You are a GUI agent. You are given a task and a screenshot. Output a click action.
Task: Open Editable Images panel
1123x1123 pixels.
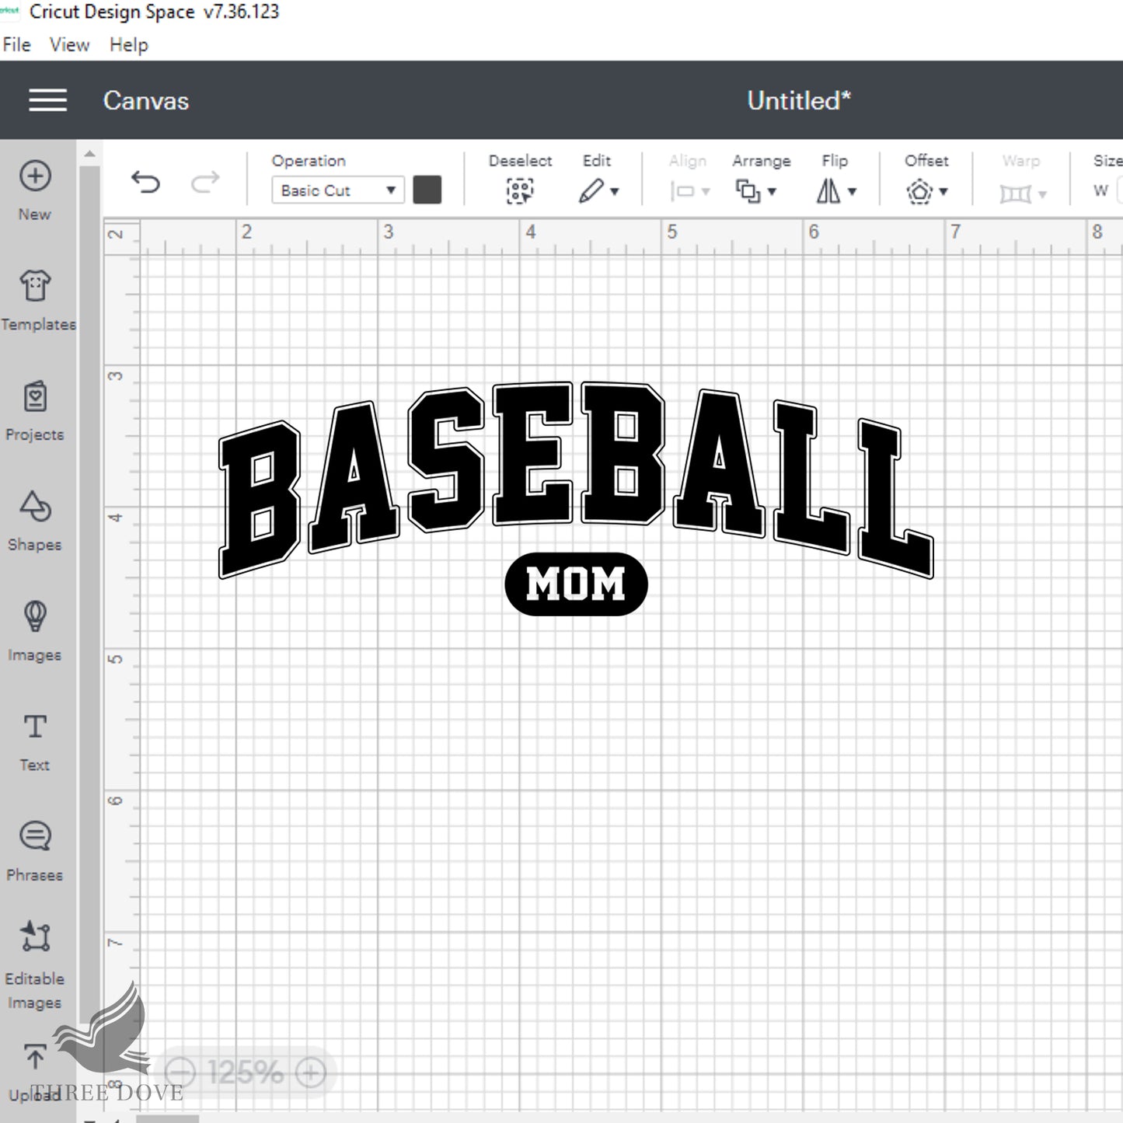pyautogui.click(x=35, y=964)
